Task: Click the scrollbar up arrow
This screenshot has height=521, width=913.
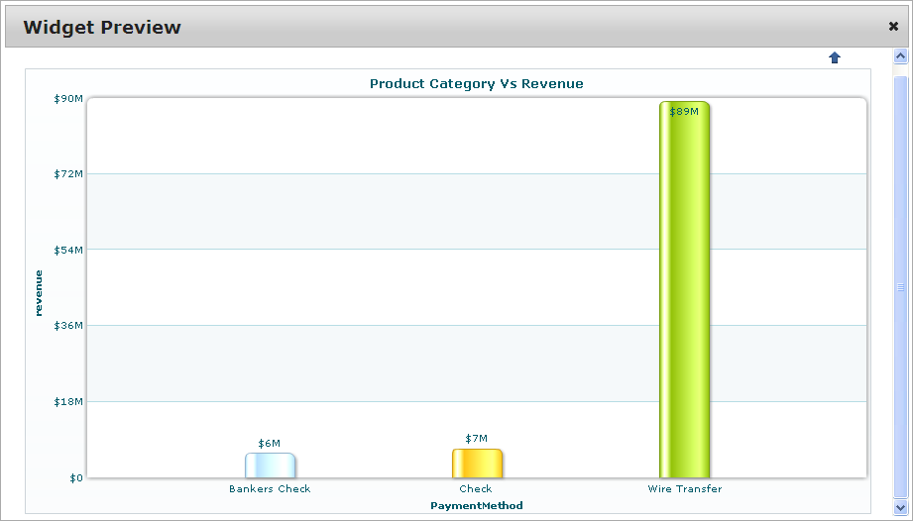Action: click(x=900, y=57)
